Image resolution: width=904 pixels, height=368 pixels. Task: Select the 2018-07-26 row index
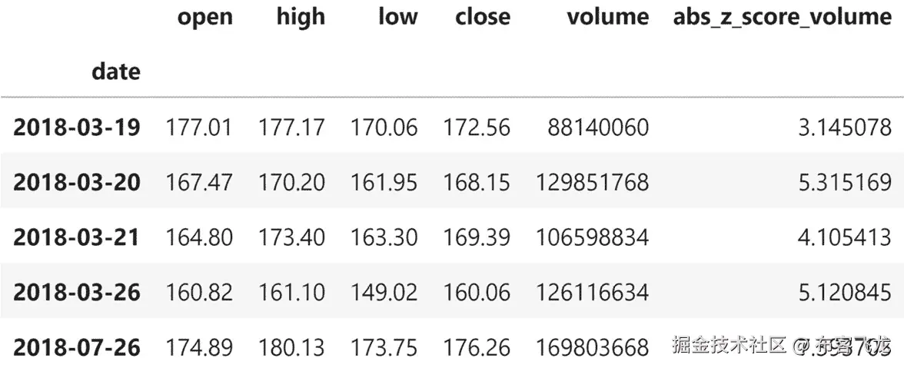click(x=77, y=348)
